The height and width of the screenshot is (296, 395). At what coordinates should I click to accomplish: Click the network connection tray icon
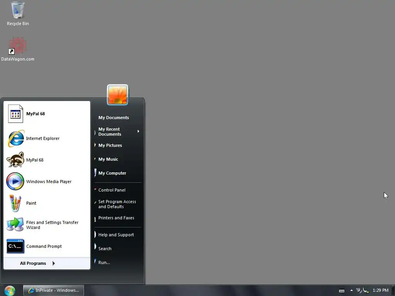click(366, 291)
